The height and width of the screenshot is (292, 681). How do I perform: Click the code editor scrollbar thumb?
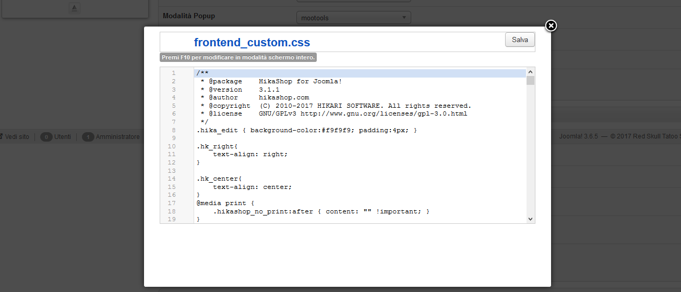click(531, 80)
